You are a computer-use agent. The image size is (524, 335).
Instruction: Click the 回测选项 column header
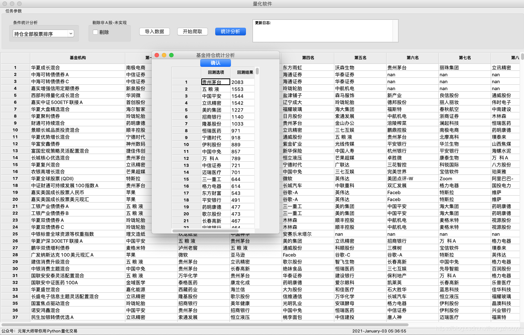pyautogui.click(x=216, y=72)
